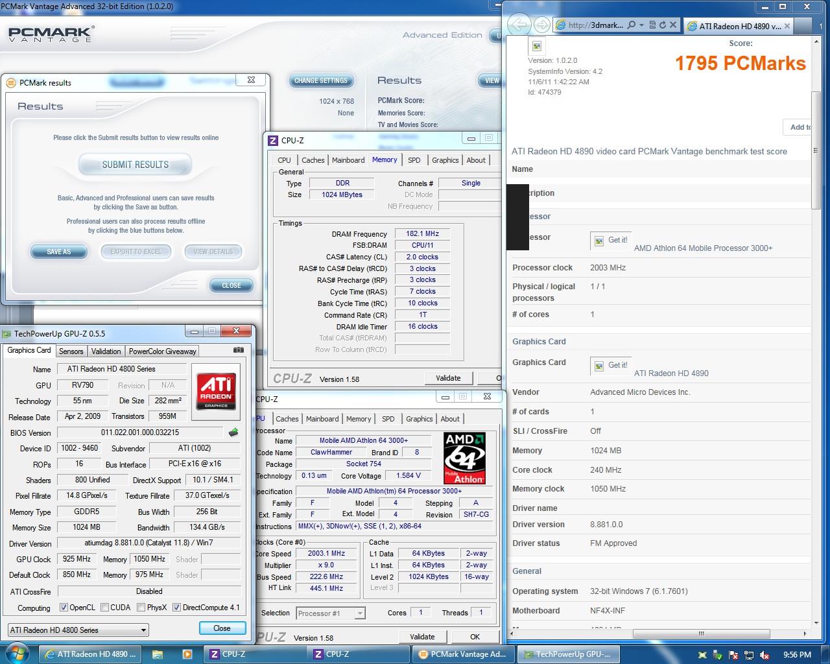Click the browser vertical scrollbar thumb
This screenshot has width=830, height=664.
pos(816,149)
